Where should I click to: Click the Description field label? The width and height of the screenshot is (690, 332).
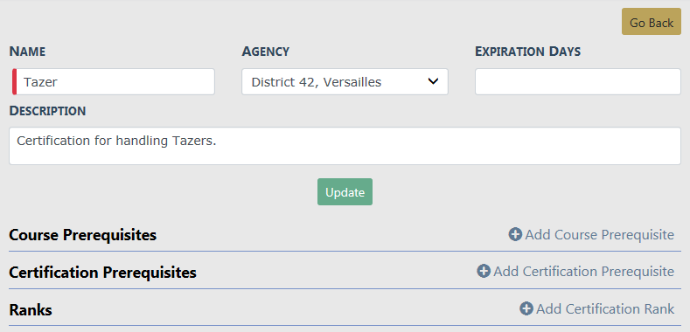(x=47, y=111)
